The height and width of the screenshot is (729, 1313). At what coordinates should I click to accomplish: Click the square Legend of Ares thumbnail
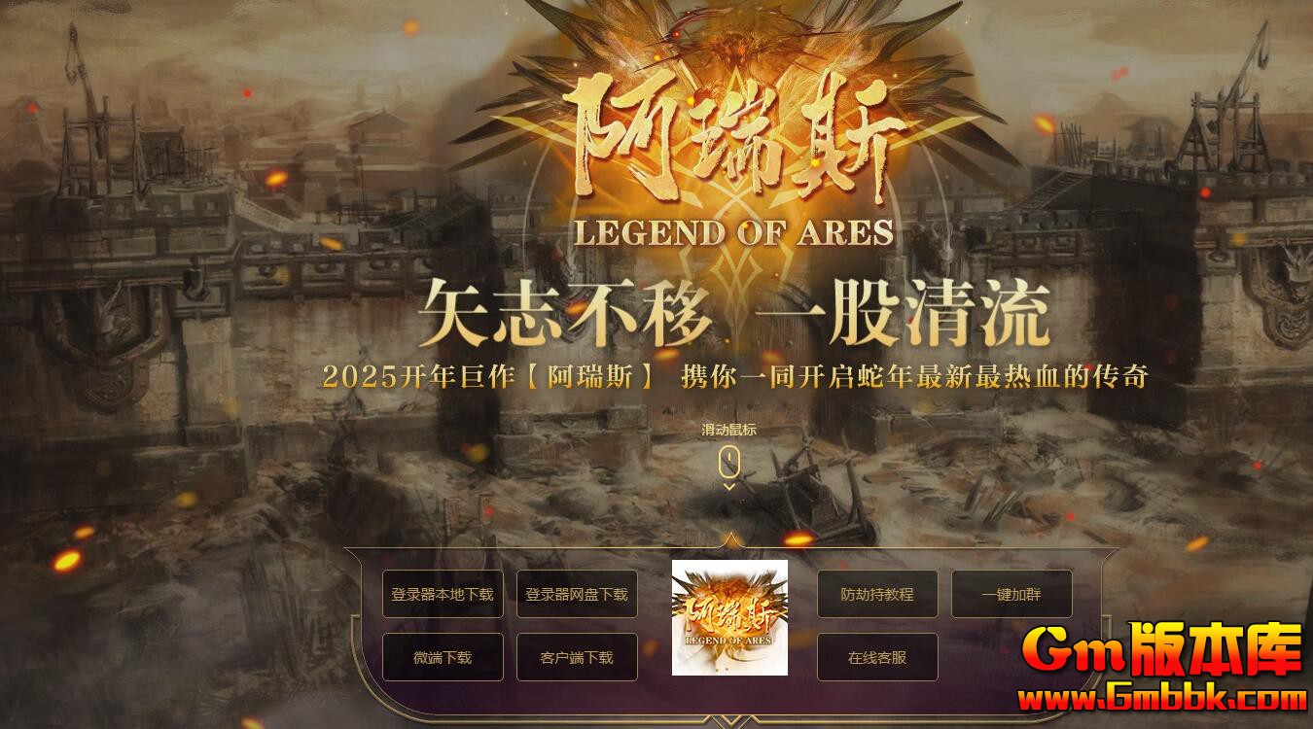[x=729, y=617]
